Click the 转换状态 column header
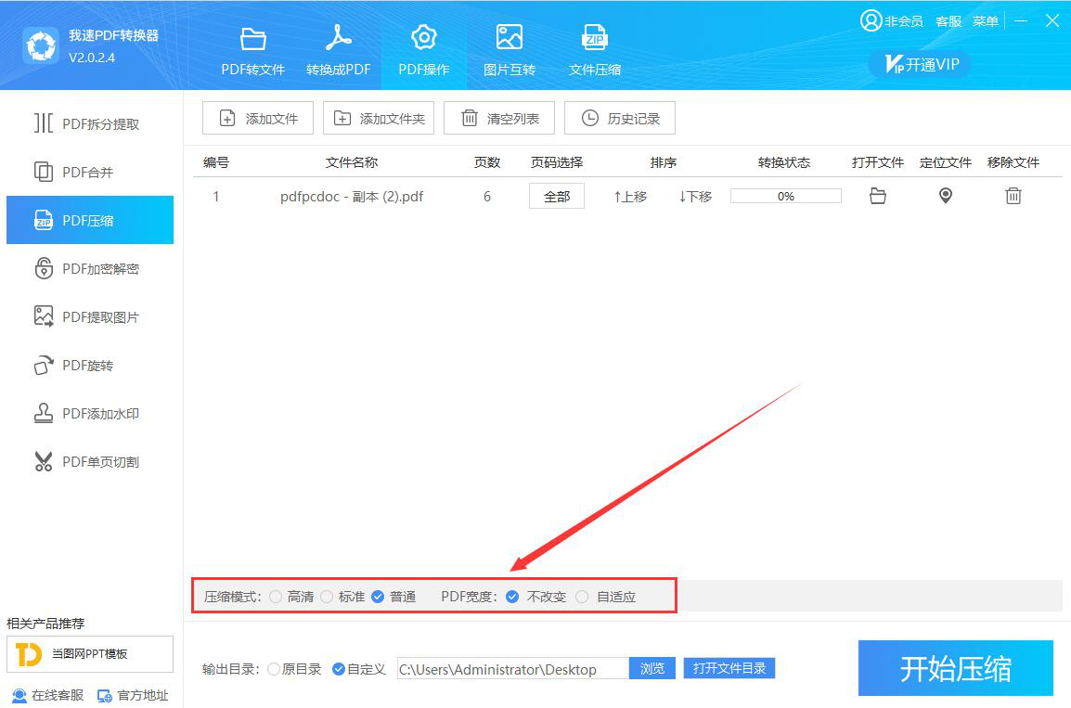Screen dimensions: 1071x708 pos(784,162)
